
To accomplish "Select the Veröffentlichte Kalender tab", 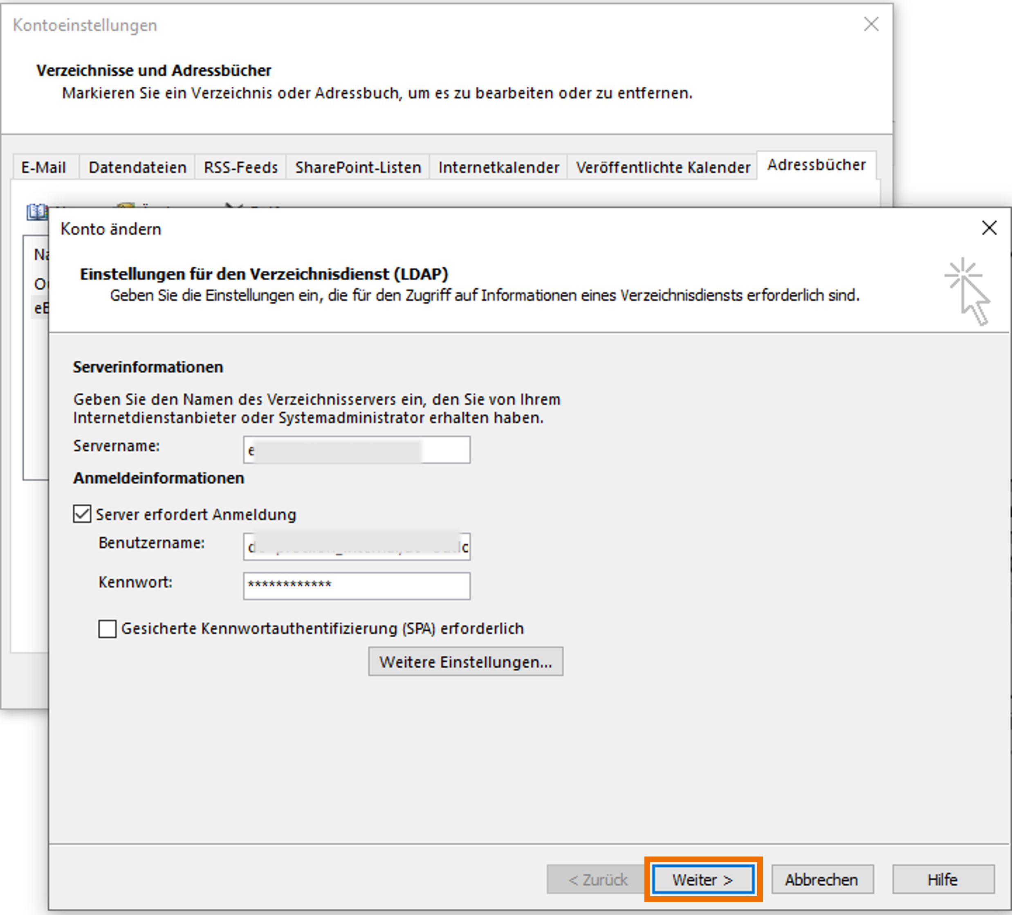I will [x=663, y=167].
